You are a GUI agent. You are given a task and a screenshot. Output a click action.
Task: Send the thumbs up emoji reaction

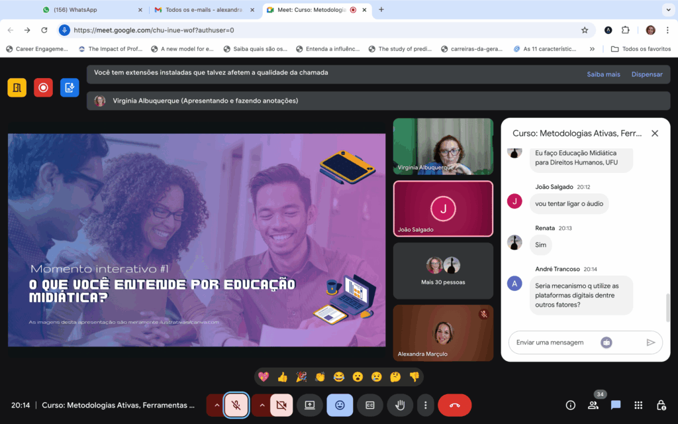283,377
